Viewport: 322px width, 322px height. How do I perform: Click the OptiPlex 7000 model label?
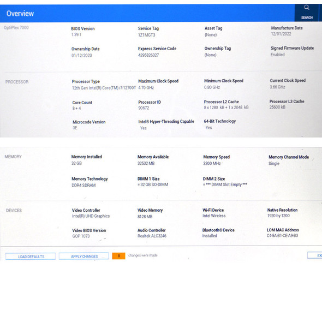tap(16, 27)
